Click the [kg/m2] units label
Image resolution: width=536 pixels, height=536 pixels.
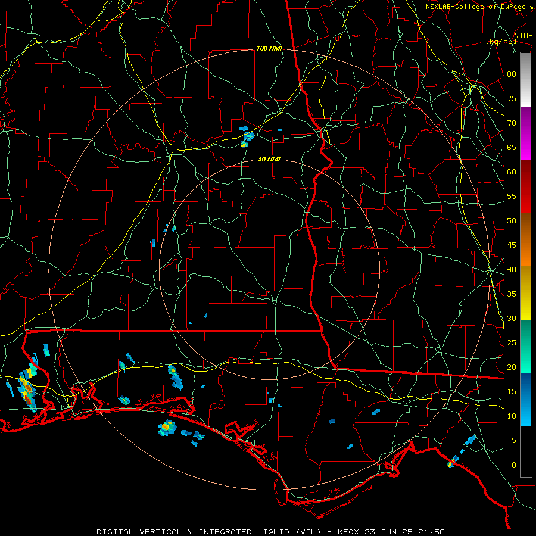(501, 42)
